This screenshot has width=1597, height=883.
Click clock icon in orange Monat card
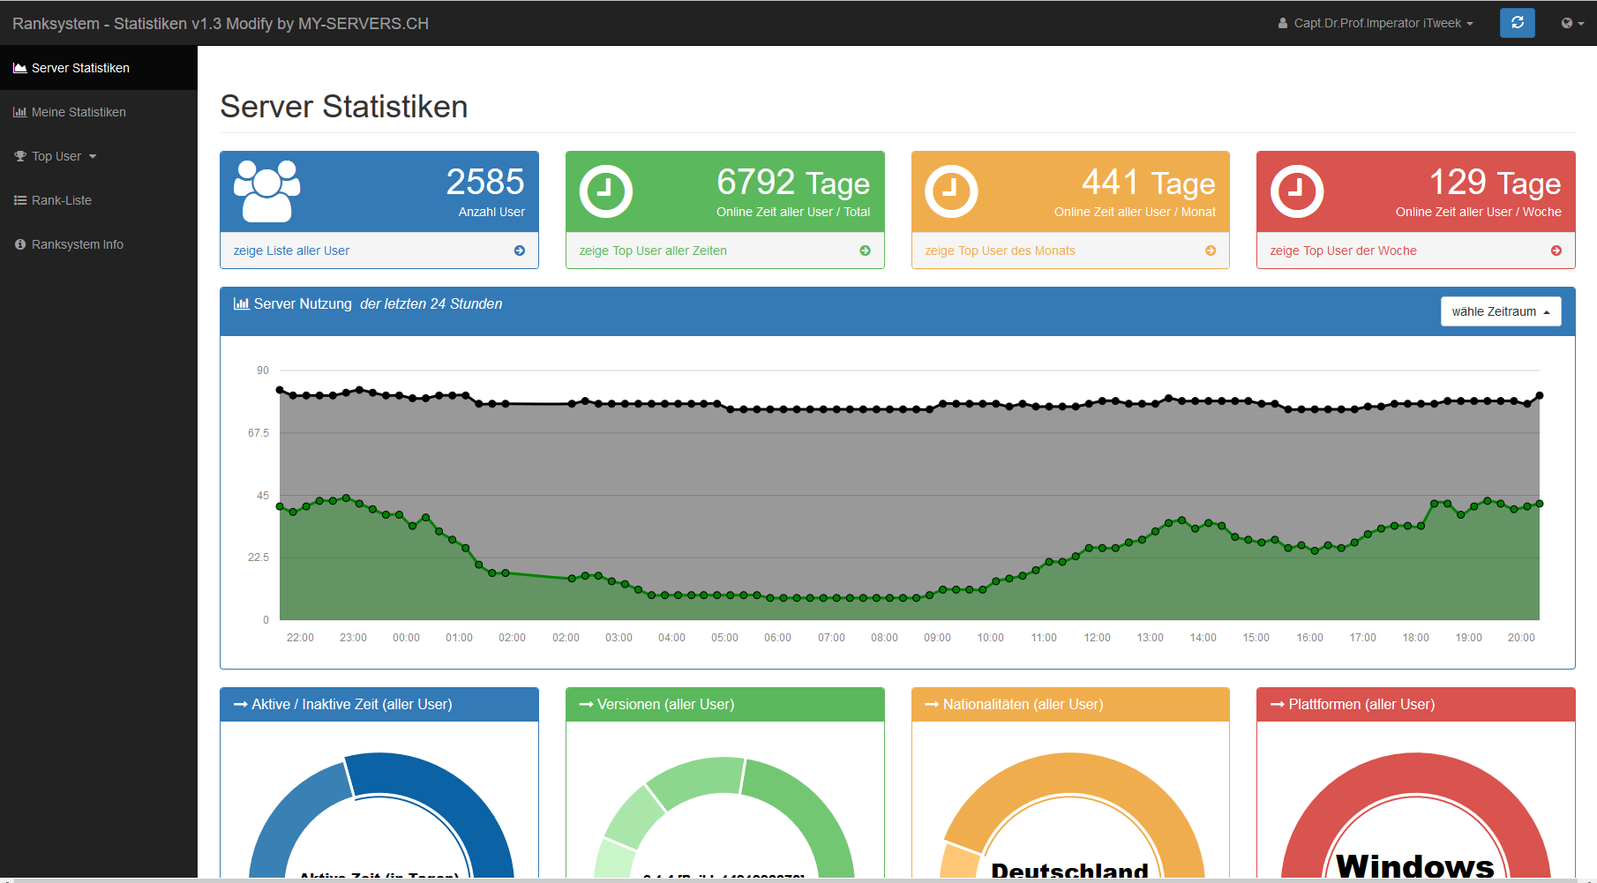(x=951, y=191)
